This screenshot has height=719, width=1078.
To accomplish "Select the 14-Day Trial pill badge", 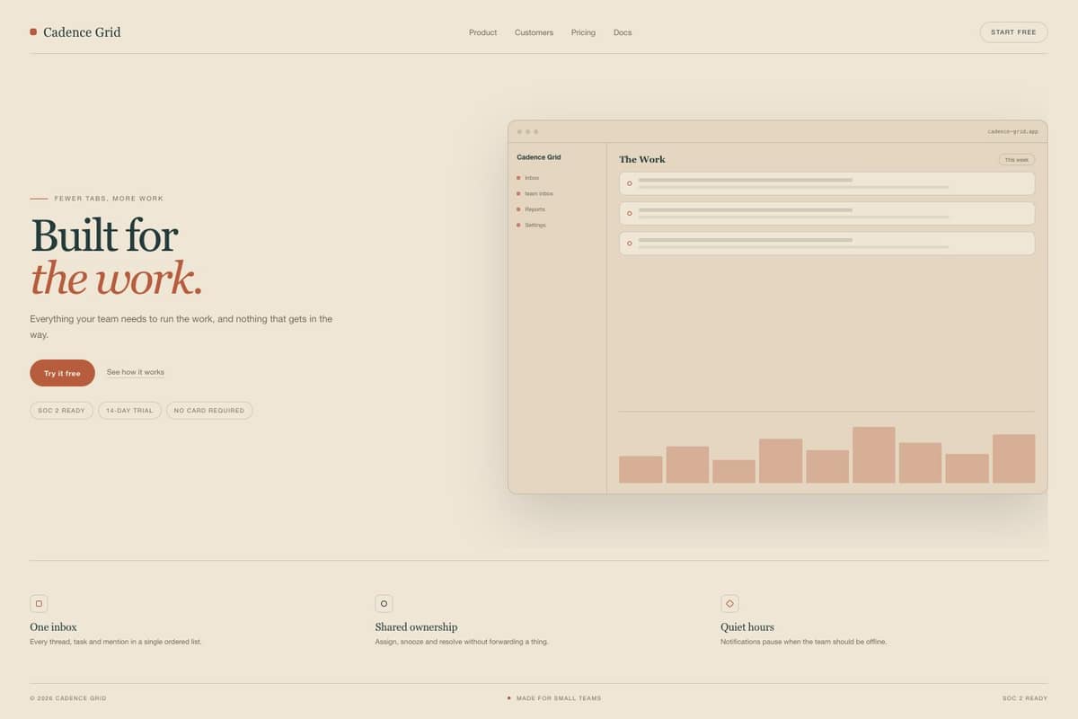I will tap(129, 410).
